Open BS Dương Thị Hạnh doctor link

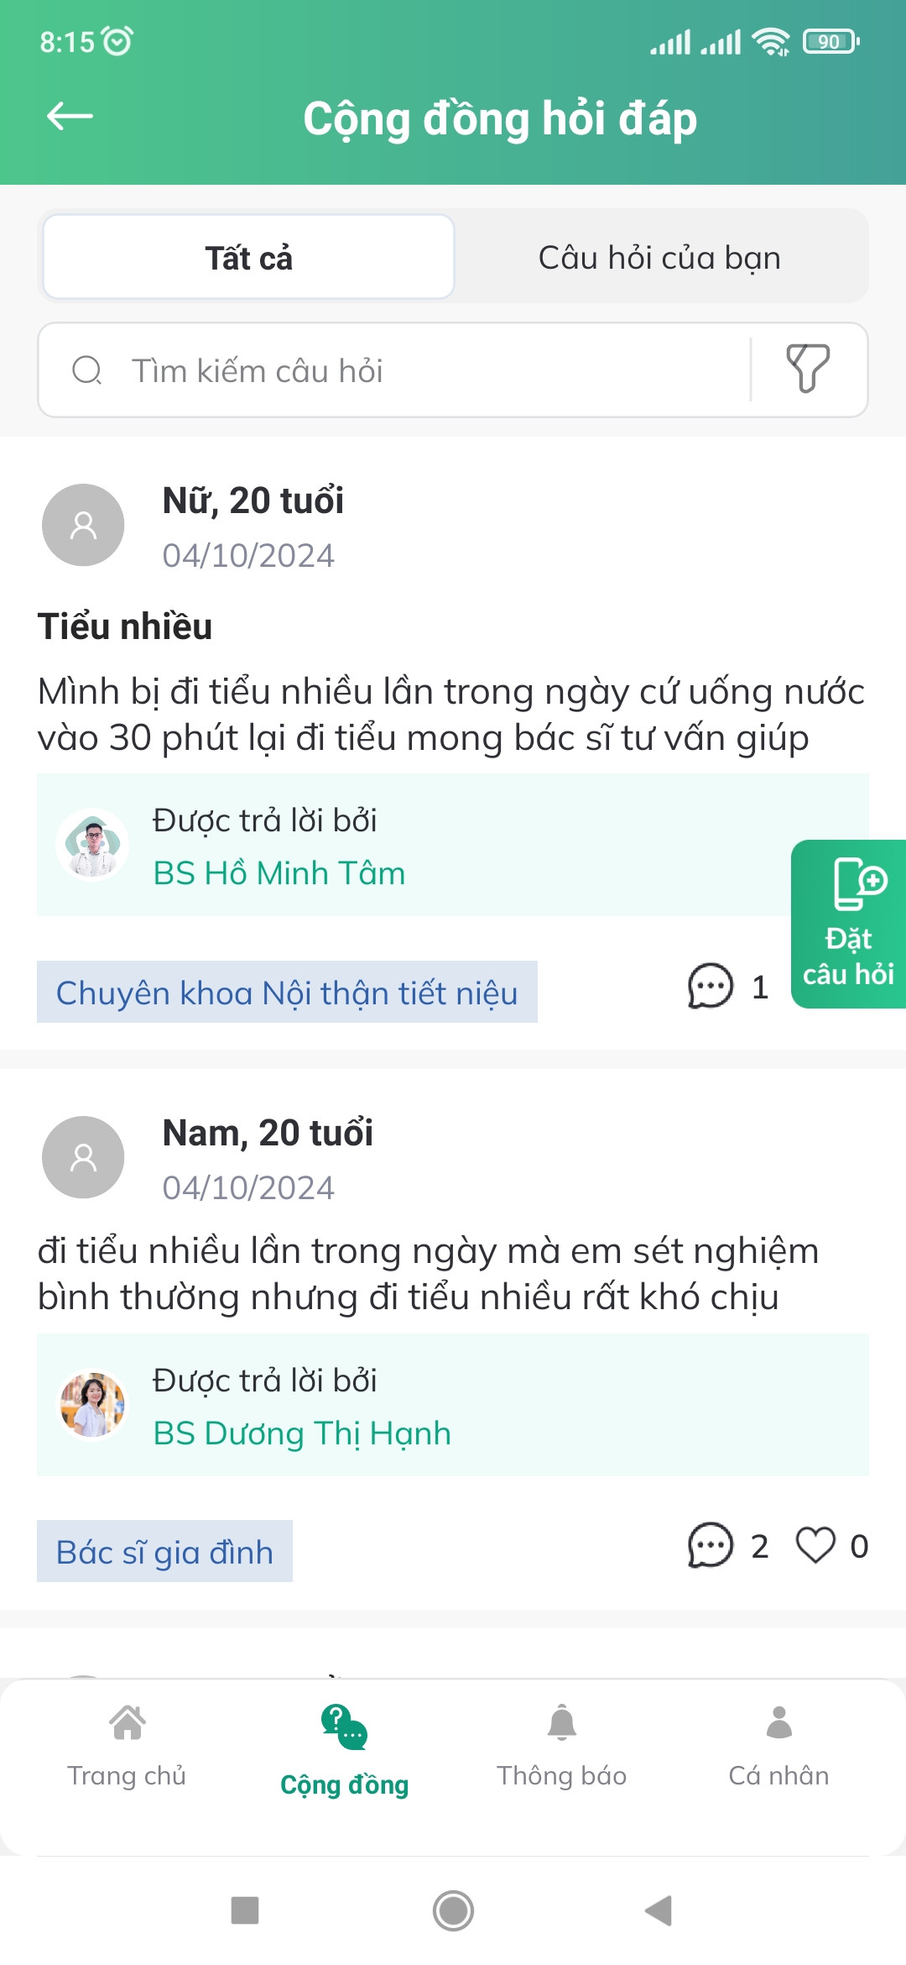point(302,1433)
